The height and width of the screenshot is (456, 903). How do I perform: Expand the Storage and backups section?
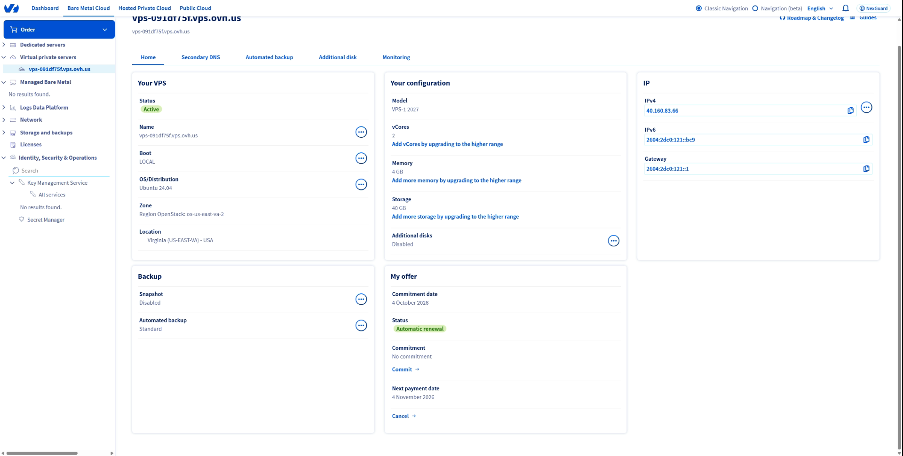click(x=4, y=133)
